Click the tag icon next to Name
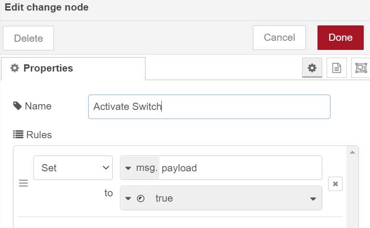 (x=17, y=106)
